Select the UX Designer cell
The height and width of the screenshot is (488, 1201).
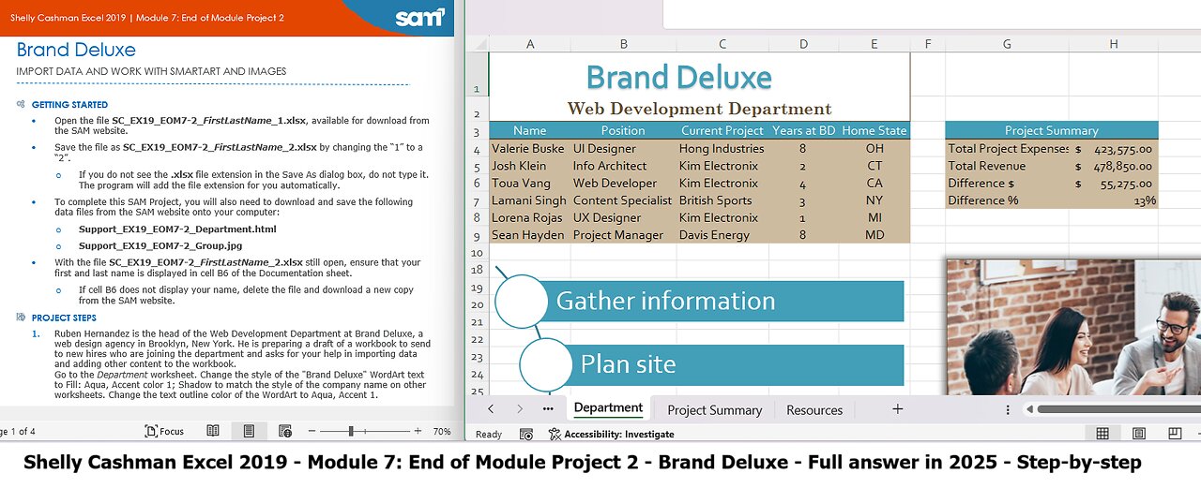coord(623,218)
